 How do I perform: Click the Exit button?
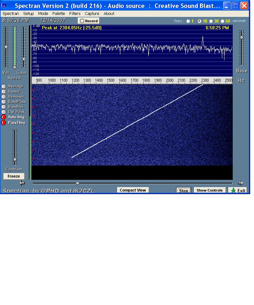238,190
